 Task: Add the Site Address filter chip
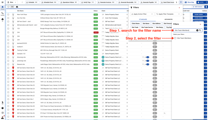pos(156,24)
